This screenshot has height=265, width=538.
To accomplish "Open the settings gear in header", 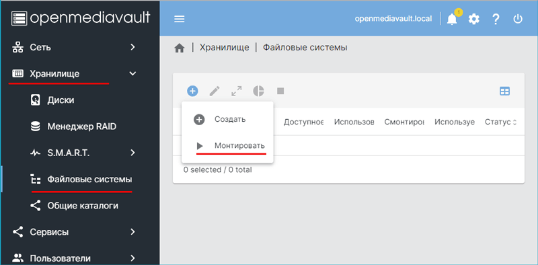I will (x=474, y=20).
